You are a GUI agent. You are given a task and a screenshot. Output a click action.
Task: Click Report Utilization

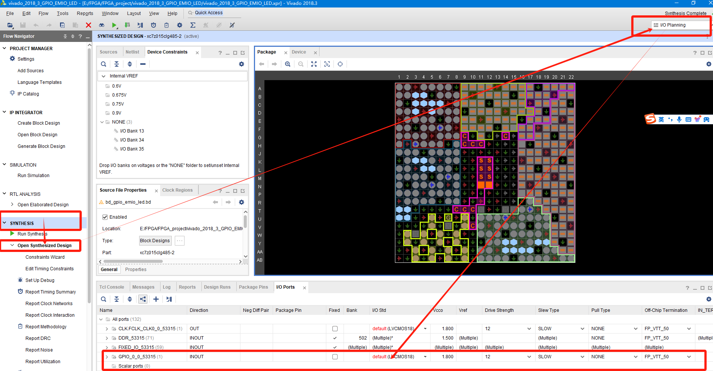tap(43, 362)
